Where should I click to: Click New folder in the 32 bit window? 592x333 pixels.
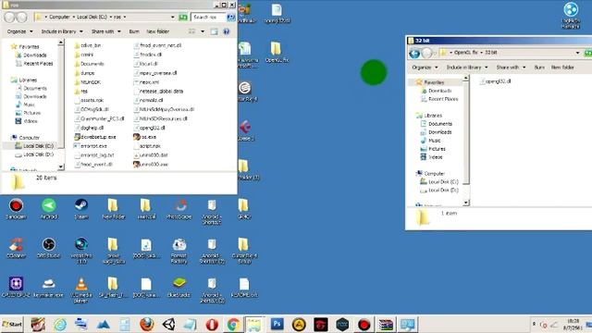(562, 68)
